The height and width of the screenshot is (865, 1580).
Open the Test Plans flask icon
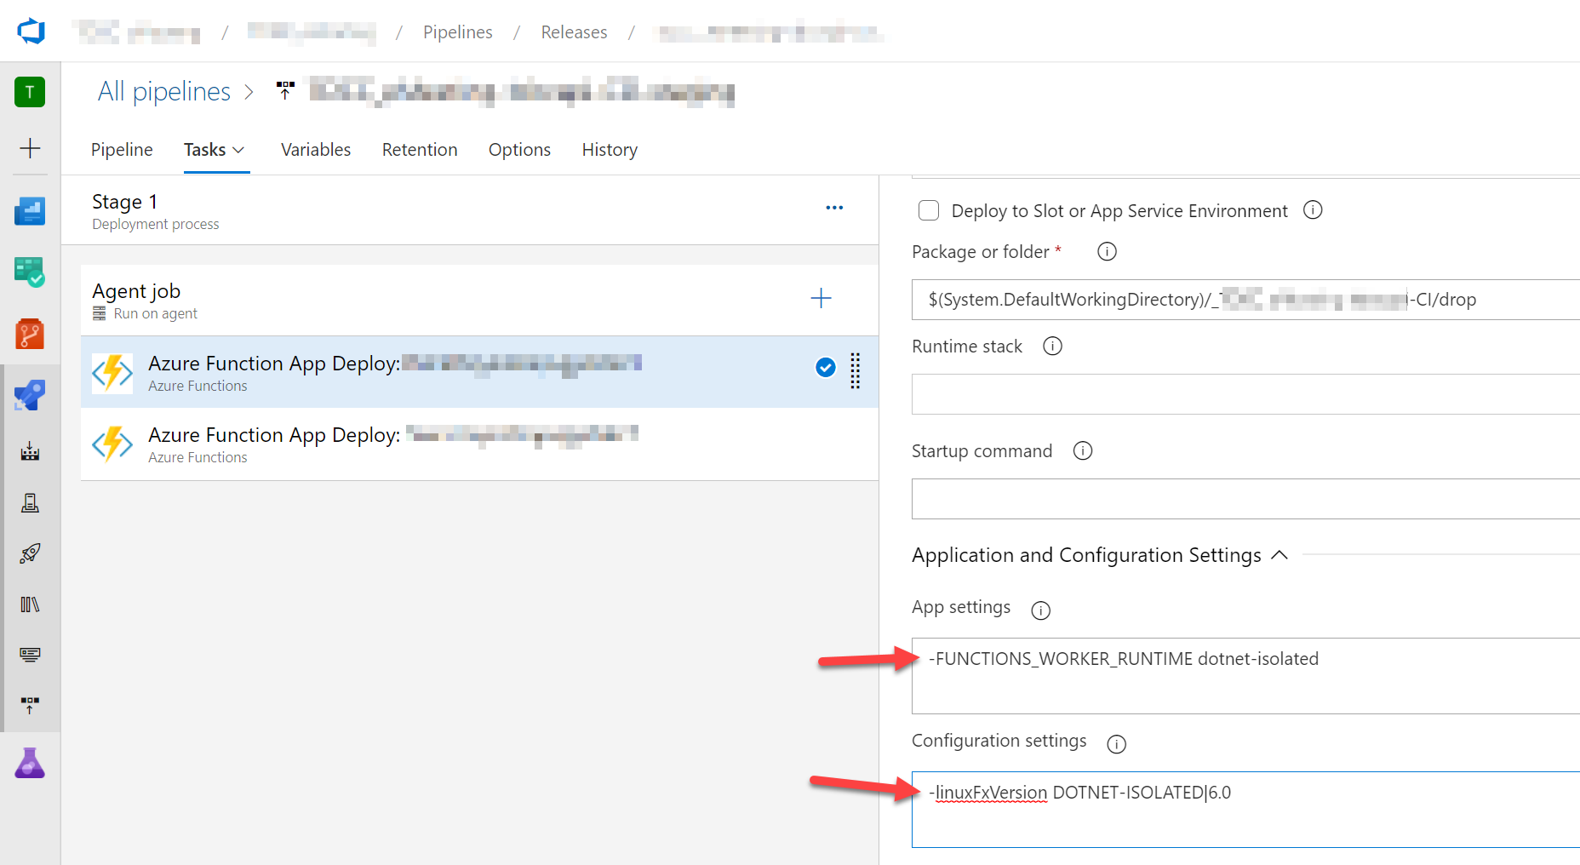click(30, 763)
